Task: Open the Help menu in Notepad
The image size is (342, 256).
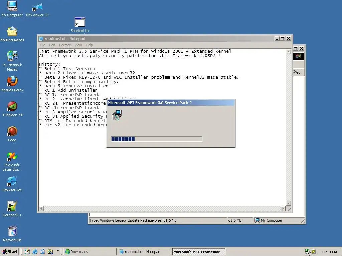Action: [90, 45]
